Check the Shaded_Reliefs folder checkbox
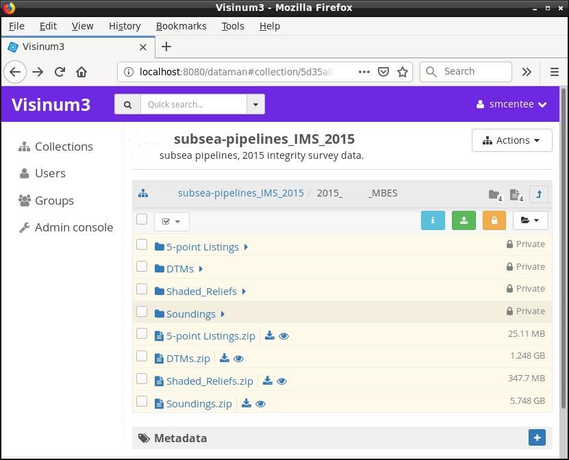This screenshot has width=569, height=460. point(142,289)
